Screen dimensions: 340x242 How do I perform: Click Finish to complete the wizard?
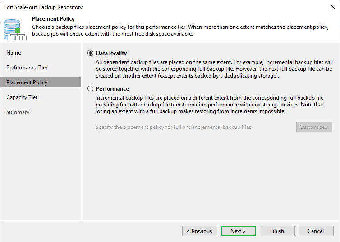click(x=277, y=231)
